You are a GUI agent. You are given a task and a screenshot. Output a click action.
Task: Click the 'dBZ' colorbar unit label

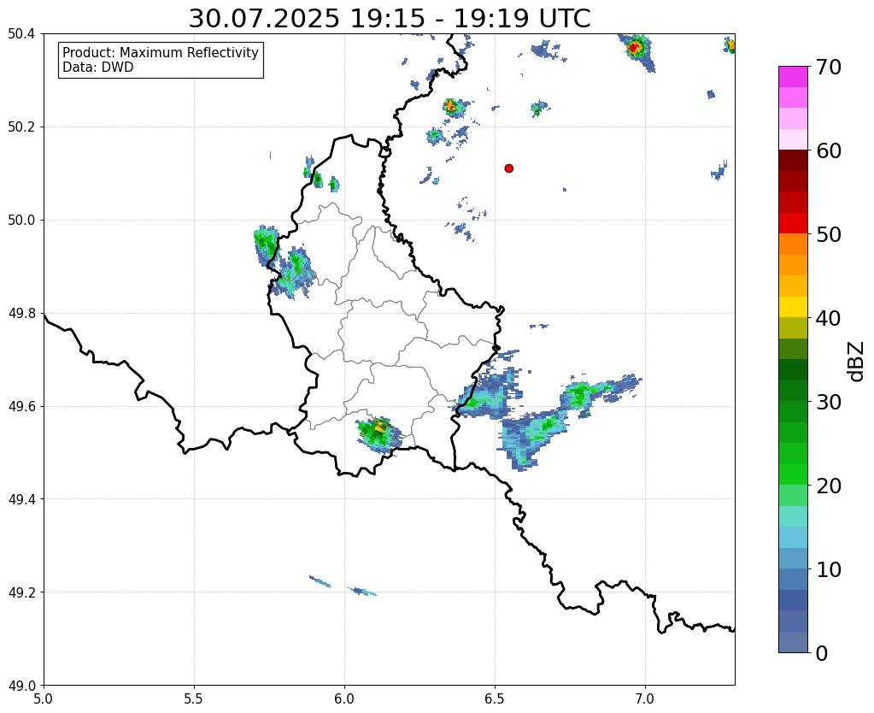coord(857,362)
